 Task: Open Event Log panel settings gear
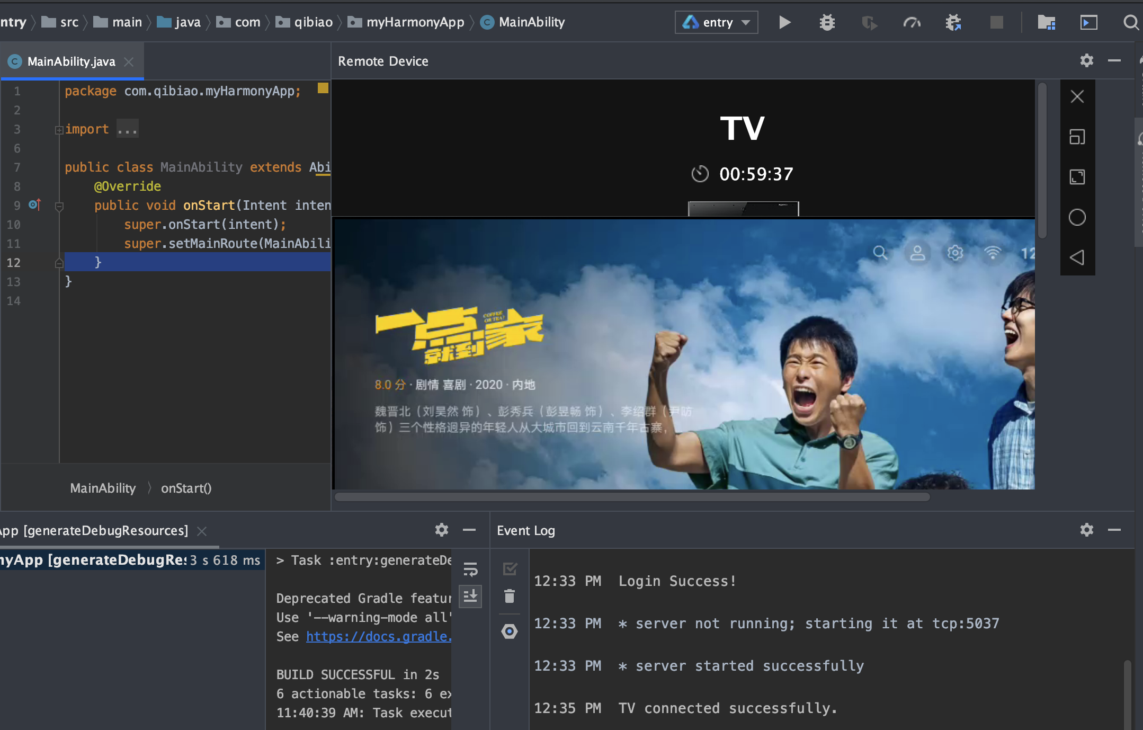[x=1086, y=530]
